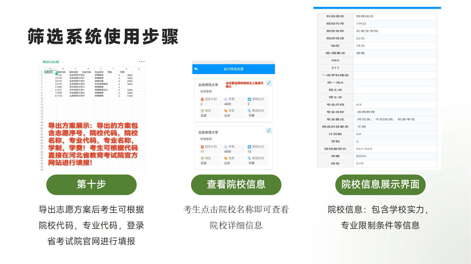Select the 石家庄学院 value in the info table
The height and width of the screenshot is (264, 471).
coord(367,31)
